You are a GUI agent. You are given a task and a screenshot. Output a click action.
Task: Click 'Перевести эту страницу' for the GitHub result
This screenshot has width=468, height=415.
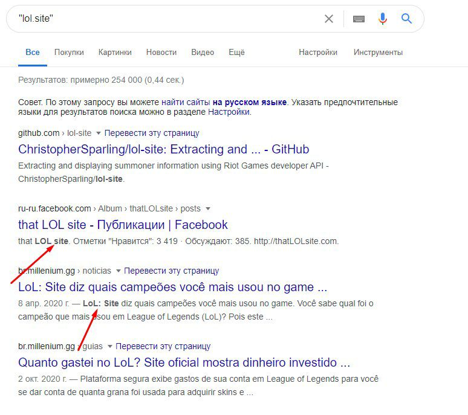click(152, 133)
